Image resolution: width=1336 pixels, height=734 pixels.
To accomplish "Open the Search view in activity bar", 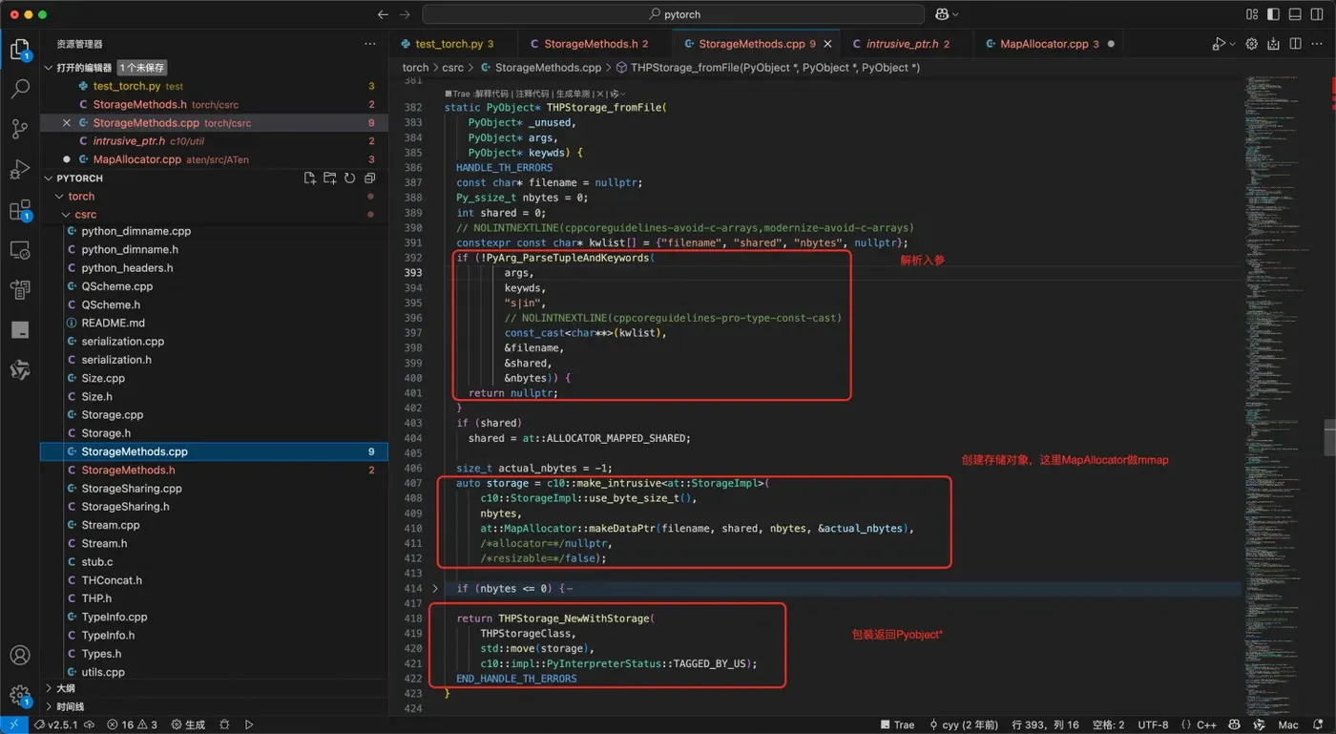I will [19, 89].
